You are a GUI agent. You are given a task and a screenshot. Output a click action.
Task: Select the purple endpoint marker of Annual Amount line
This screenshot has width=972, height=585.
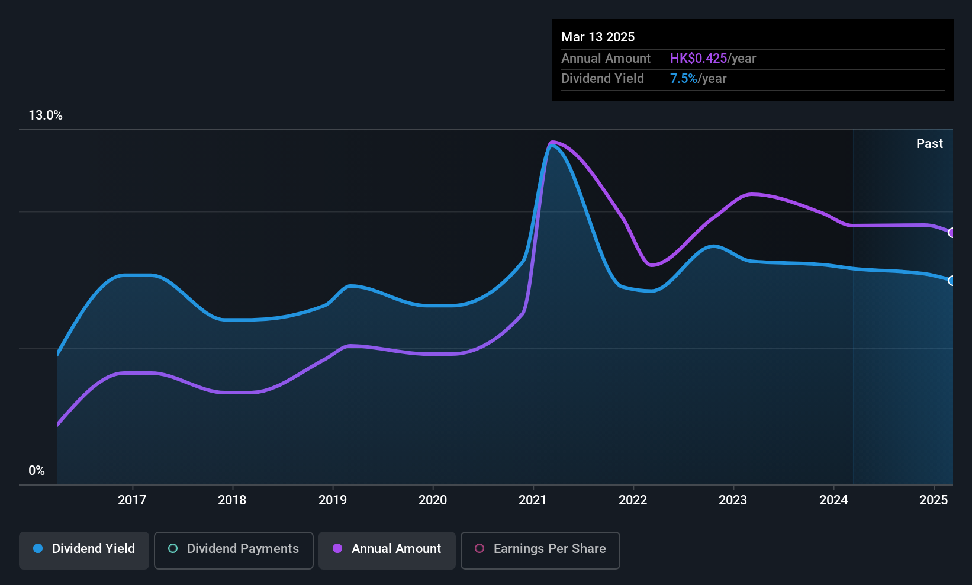click(951, 233)
